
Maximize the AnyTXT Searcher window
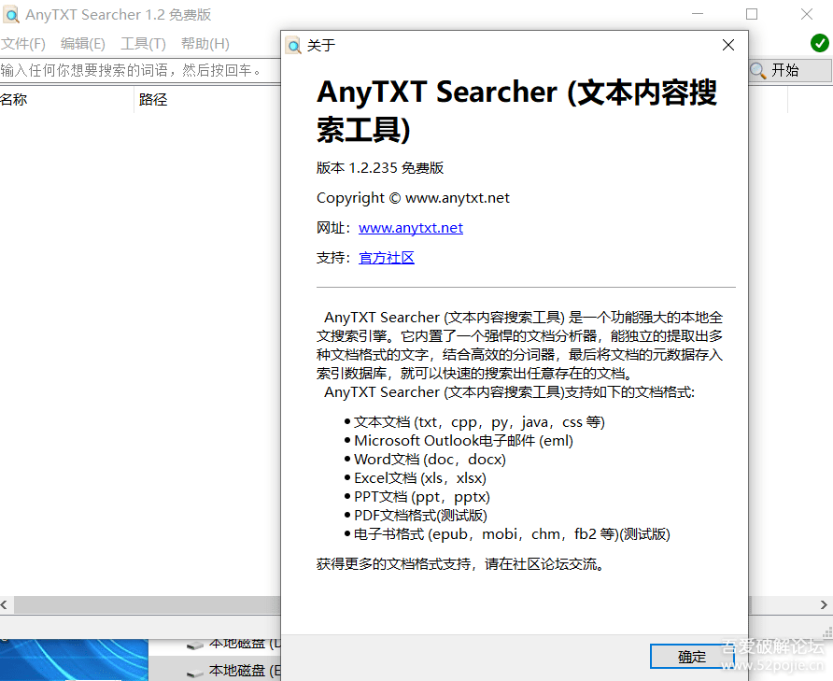coord(752,14)
